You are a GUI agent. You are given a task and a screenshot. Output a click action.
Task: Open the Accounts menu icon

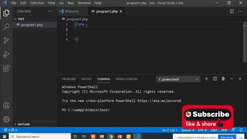6,105
